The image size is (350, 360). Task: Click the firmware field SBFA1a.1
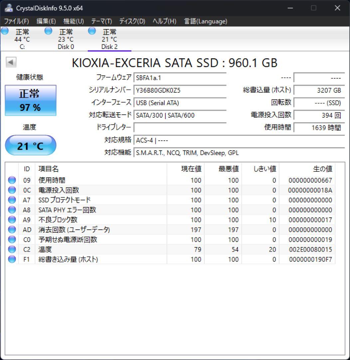tap(180, 78)
